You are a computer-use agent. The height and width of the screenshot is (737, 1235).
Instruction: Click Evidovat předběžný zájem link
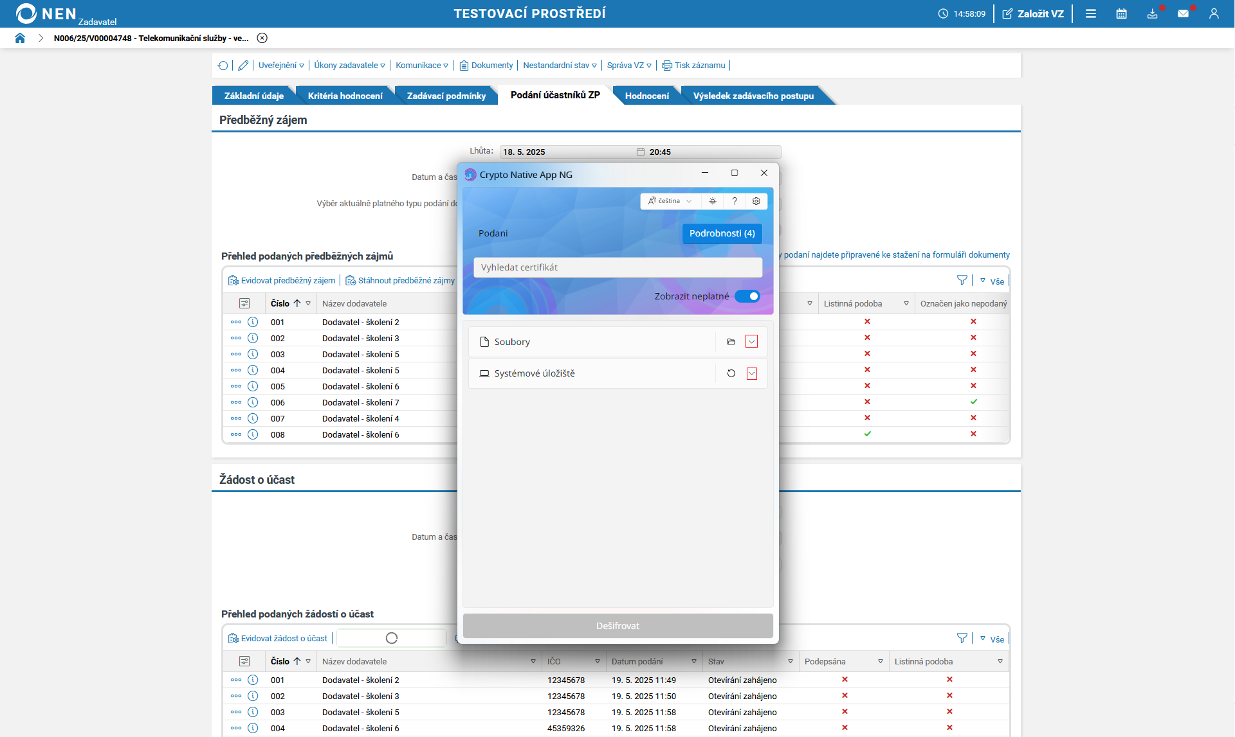pos(288,281)
